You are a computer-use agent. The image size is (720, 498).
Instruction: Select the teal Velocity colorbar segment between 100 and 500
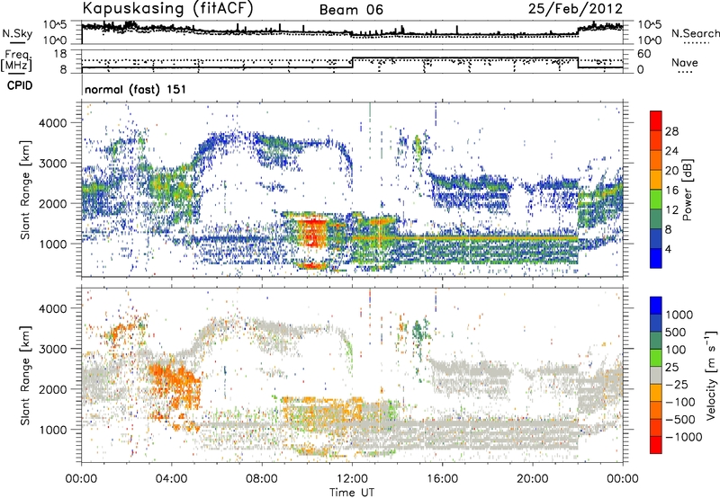pos(656,341)
